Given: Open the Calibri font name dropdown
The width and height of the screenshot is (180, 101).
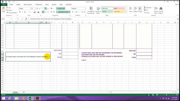Looking at the screenshot, I should click(x=30, y=8).
